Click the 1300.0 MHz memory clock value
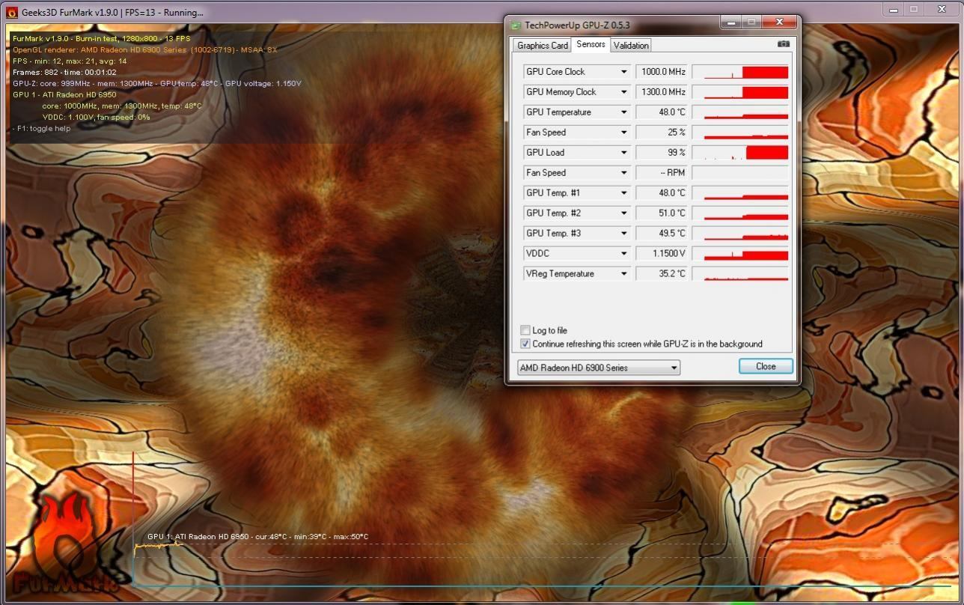 [x=662, y=92]
